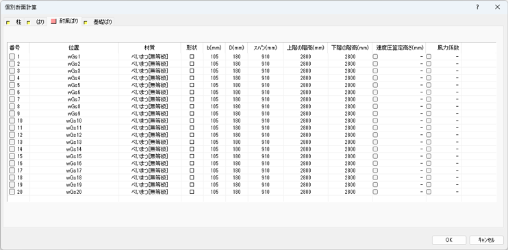Click the shape square icon for wGs20
The image size is (508, 250).
[192, 192]
